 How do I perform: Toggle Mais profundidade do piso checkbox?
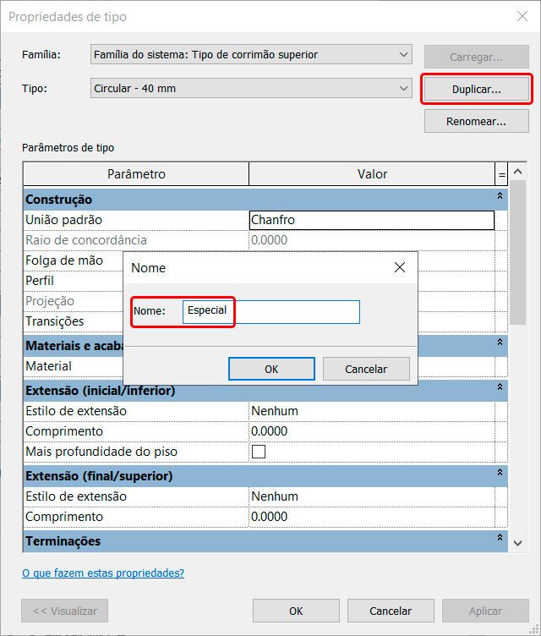(259, 452)
